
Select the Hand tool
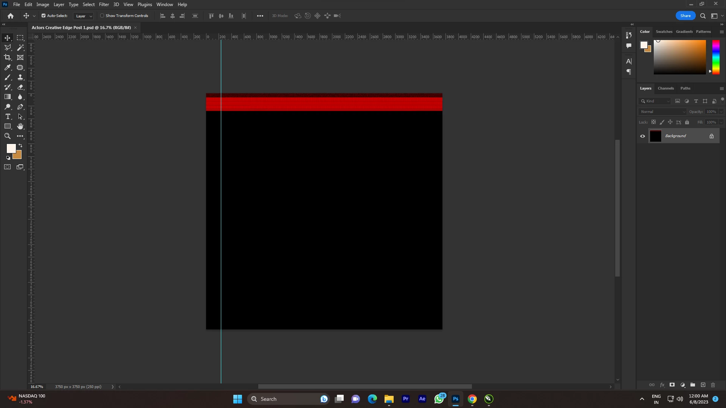coord(20,126)
